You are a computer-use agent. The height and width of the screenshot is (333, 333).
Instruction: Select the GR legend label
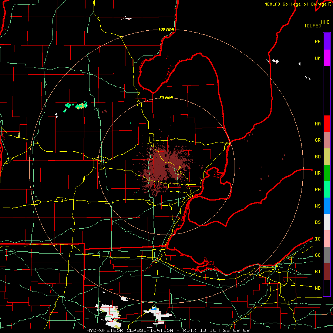tap(317, 140)
